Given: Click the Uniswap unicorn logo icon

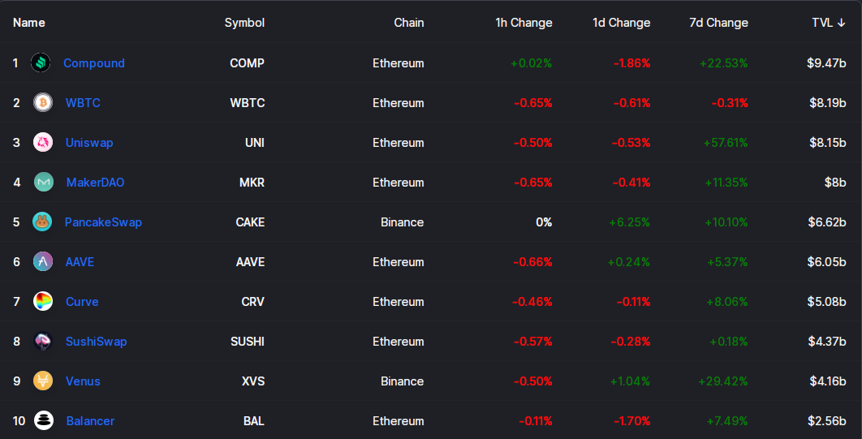Looking at the screenshot, I should pos(43,142).
